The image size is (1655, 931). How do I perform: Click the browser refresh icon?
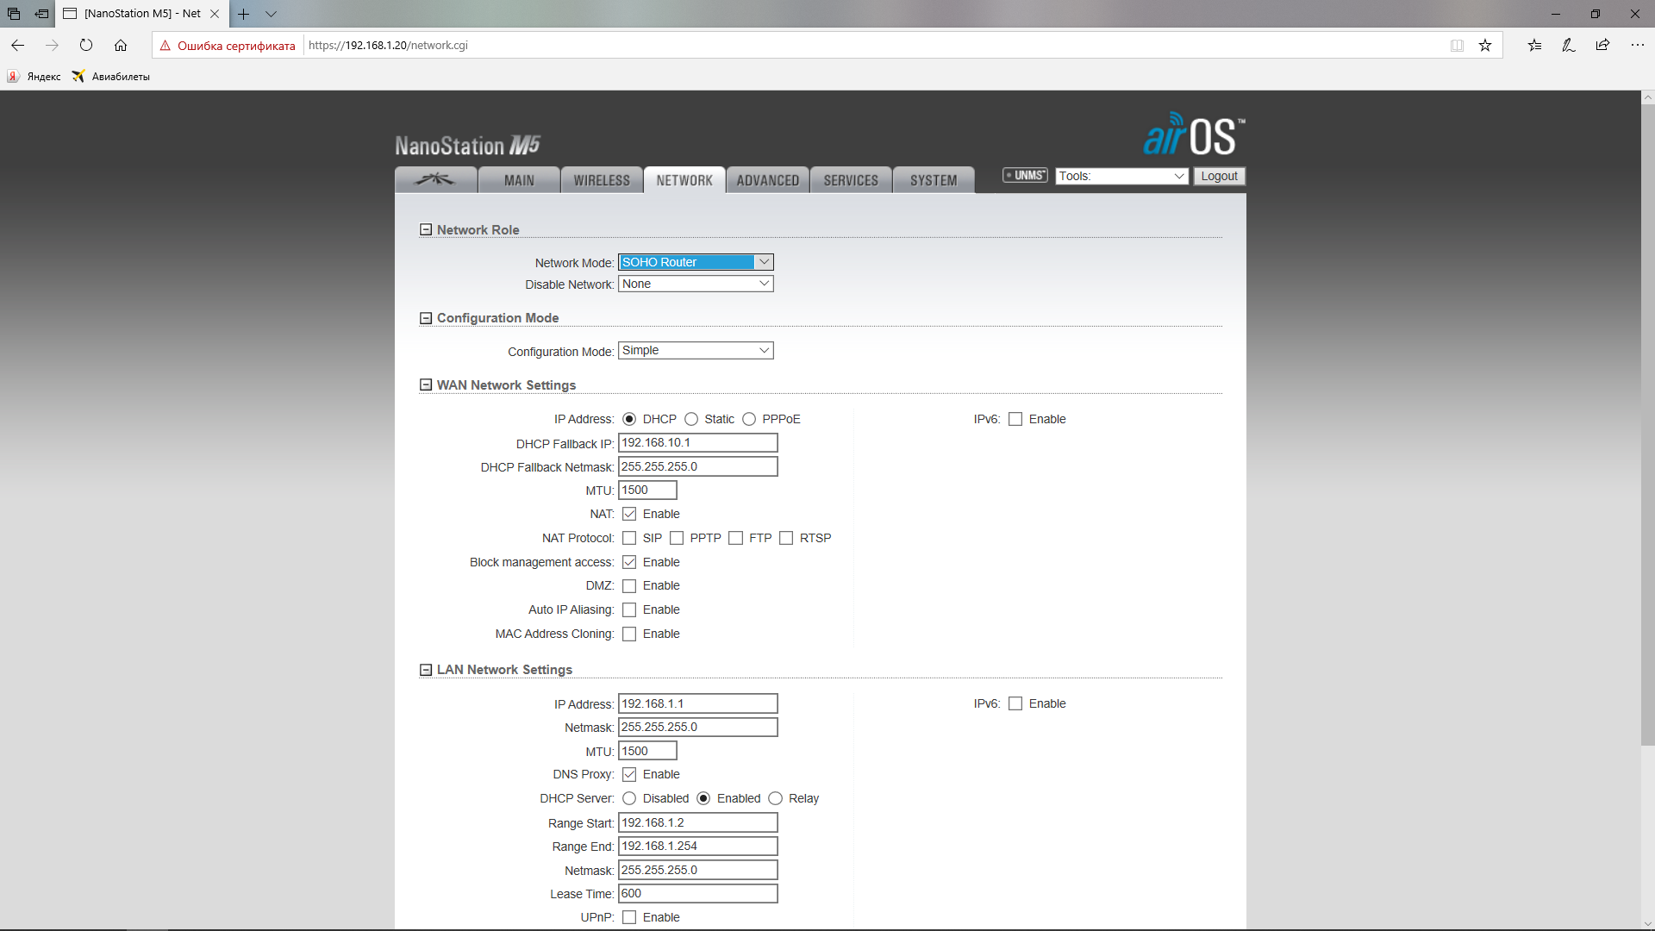point(86,46)
